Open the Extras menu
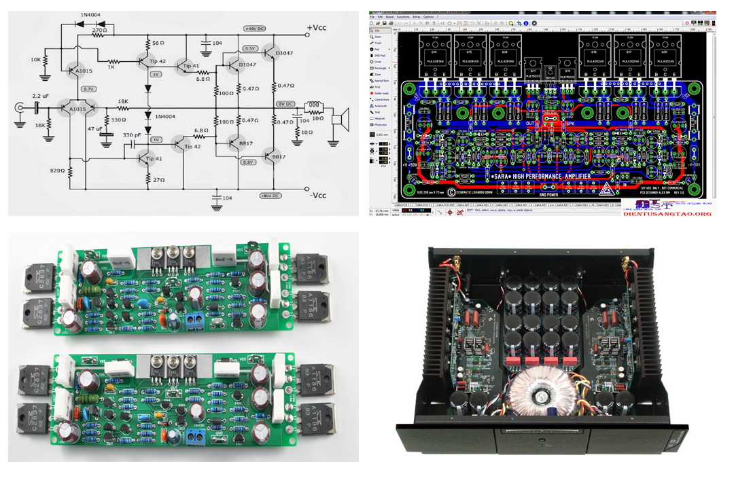This screenshot has height=489, width=734. [415, 17]
